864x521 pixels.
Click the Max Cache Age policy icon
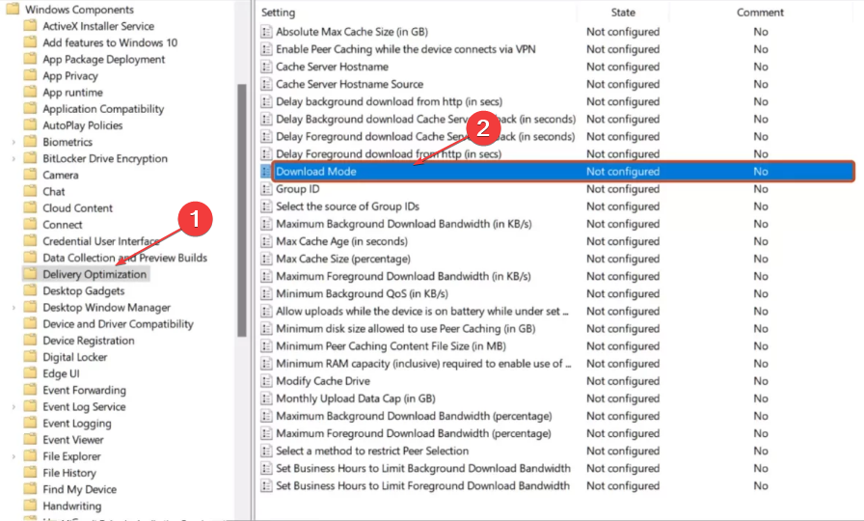tap(266, 241)
